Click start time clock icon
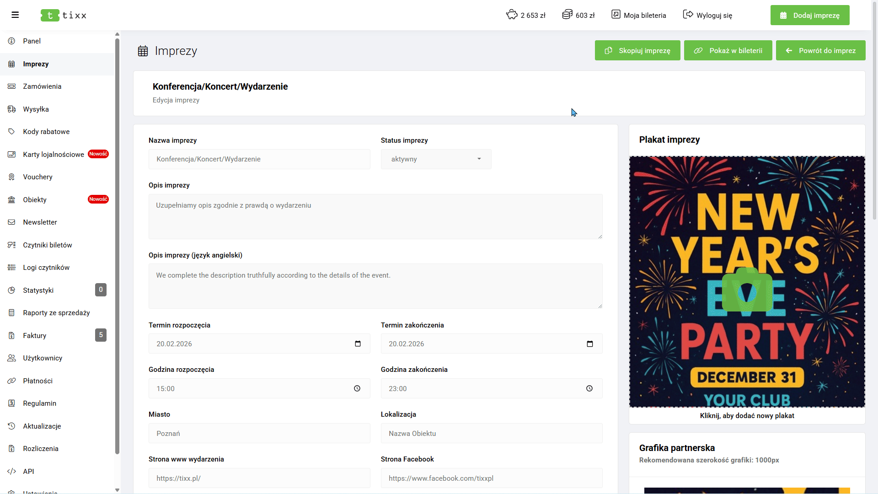 (357, 388)
